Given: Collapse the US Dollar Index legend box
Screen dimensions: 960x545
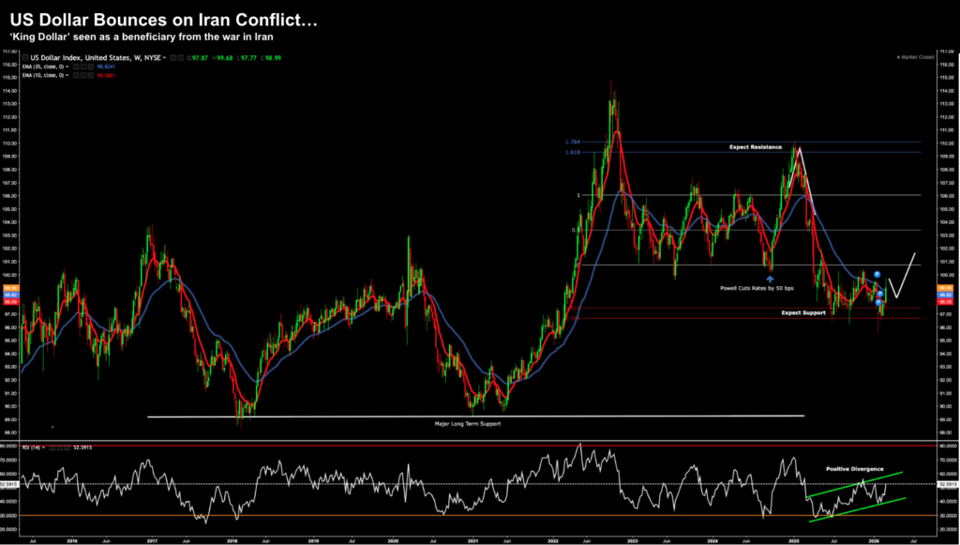Looking at the screenshot, I should point(23,58).
